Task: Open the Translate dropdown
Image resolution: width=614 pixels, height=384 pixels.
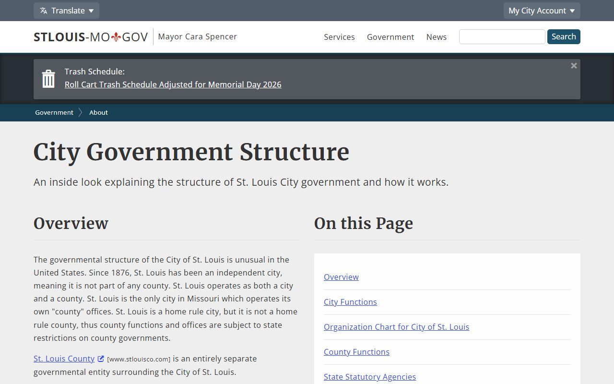Action: coord(66,11)
